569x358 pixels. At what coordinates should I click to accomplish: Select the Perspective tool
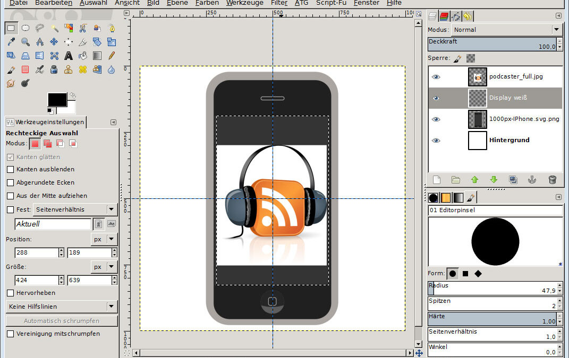click(26, 56)
